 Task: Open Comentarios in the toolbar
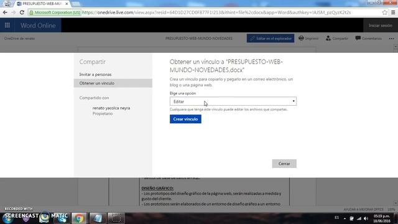(x=368, y=39)
